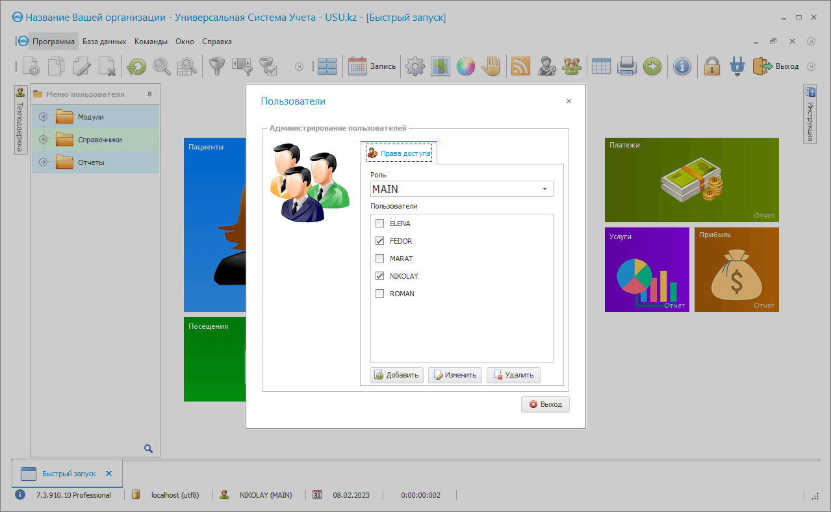Click the refresh green arrow toolbar icon
Screen dimensions: 831x512
click(136, 66)
